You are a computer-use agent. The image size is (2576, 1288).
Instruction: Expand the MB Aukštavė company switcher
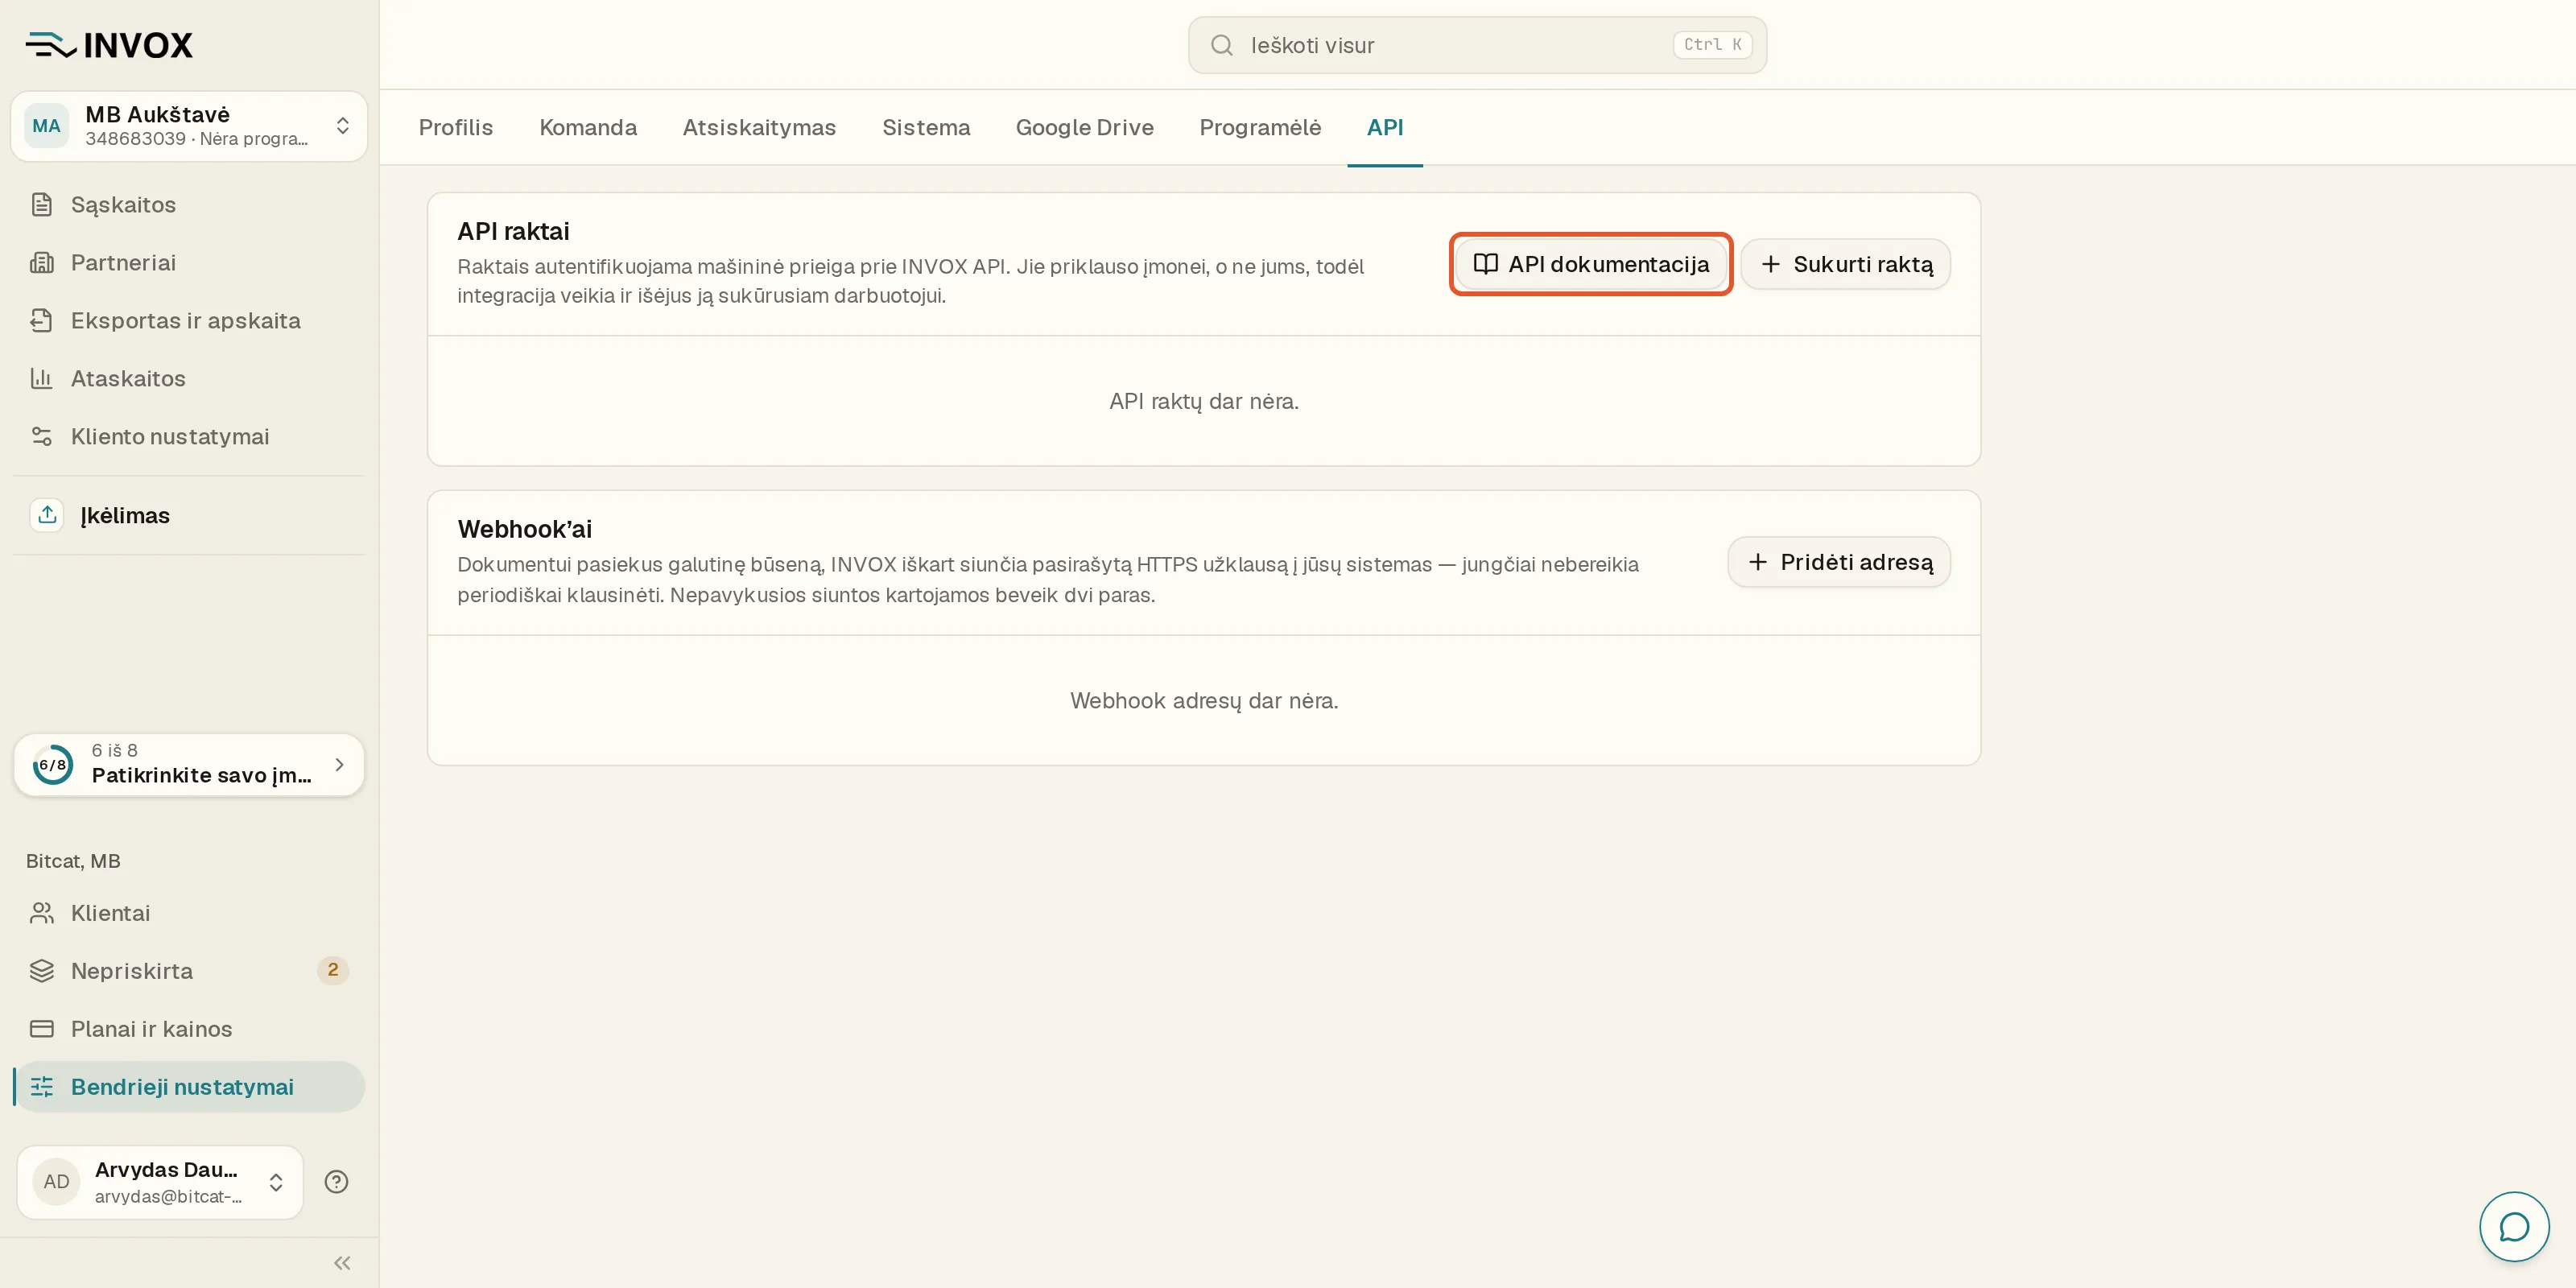[x=342, y=126]
